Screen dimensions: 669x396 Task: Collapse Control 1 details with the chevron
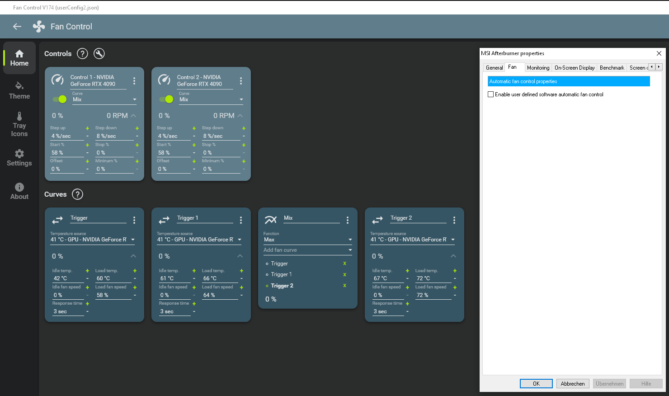[x=133, y=116]
